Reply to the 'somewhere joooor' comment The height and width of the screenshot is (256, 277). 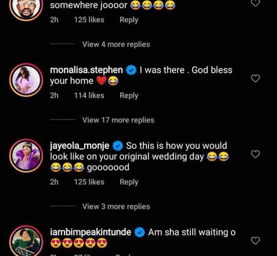(x=129, y=20)
